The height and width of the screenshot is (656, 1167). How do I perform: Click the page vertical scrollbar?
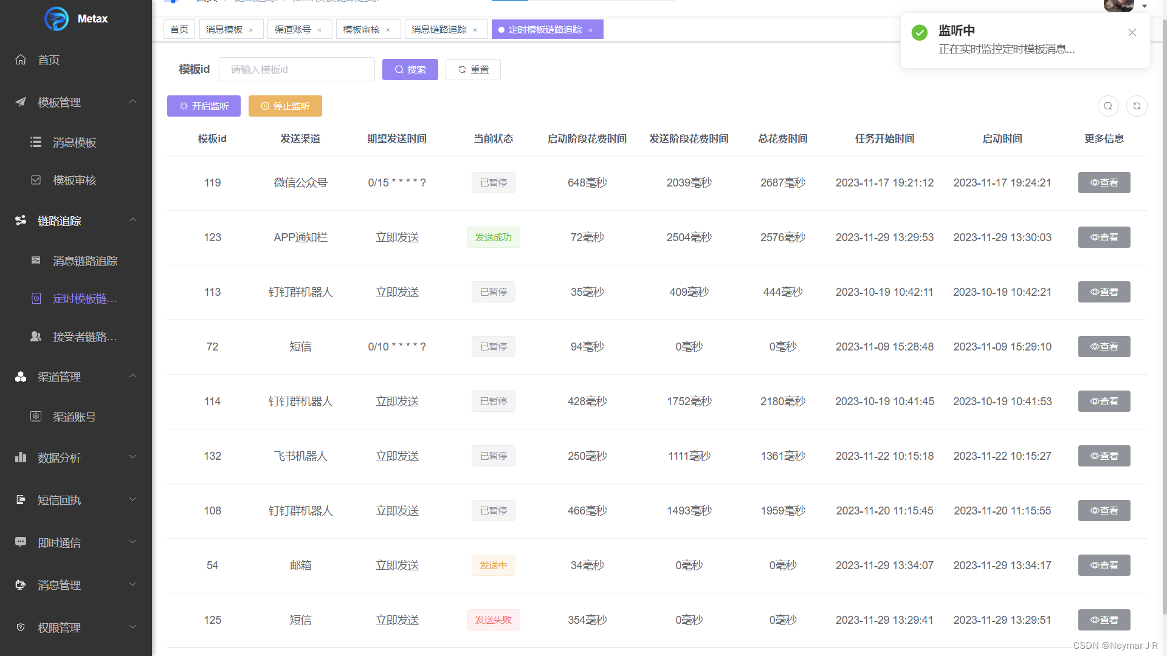1163,316
